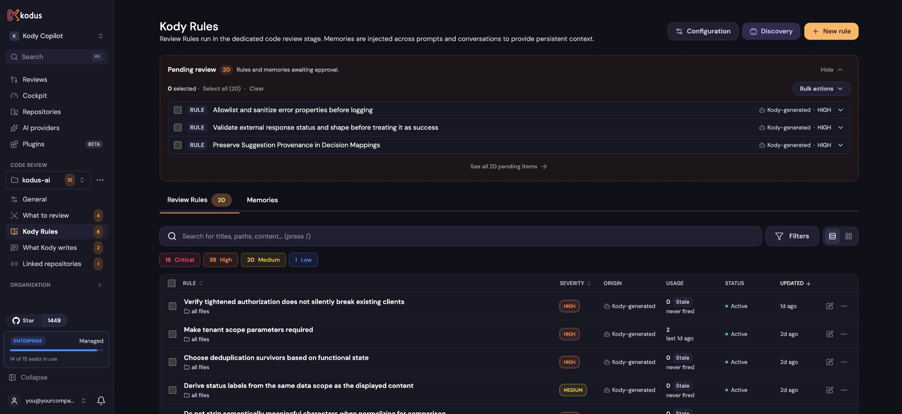Open Configuration button
The image size is (902, 414).
[x=703, y=31]
